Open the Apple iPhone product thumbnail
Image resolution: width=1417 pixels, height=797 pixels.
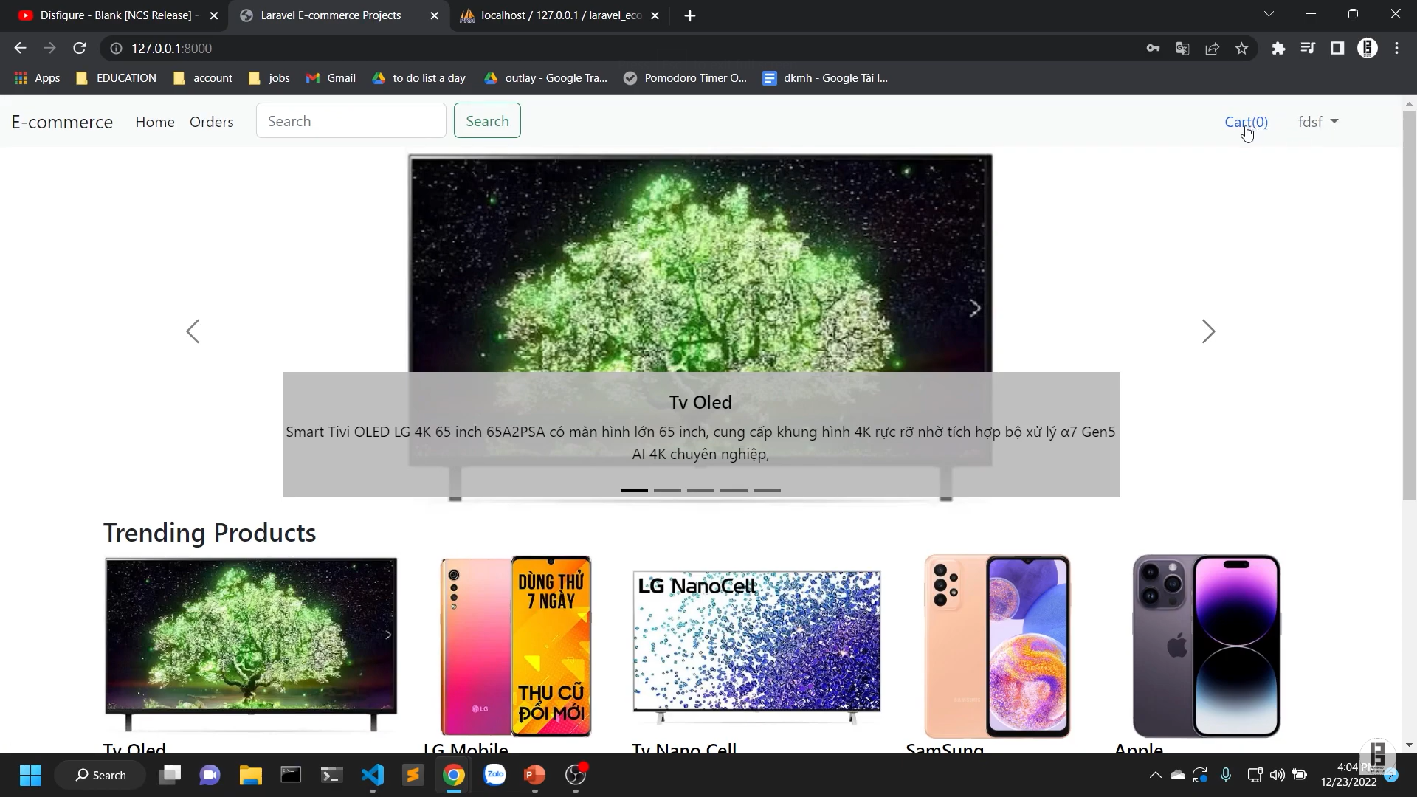(x=1206, y=646)
